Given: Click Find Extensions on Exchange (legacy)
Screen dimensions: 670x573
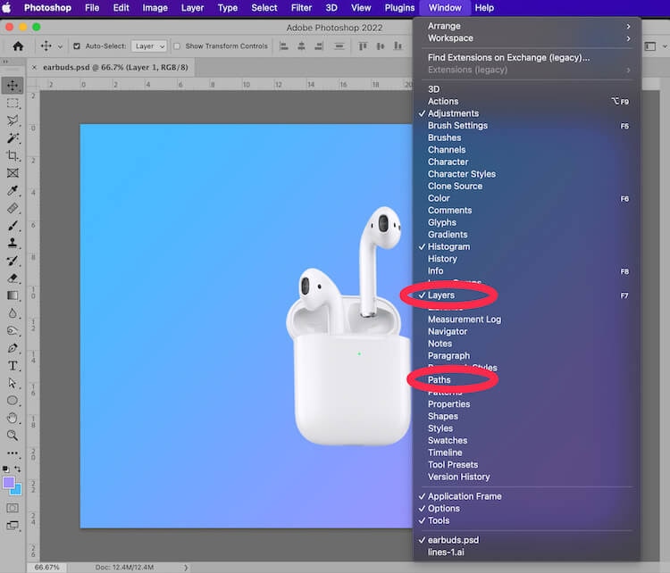Looking at the screenshot, I should pyautogui.click(x=508, y=58).
